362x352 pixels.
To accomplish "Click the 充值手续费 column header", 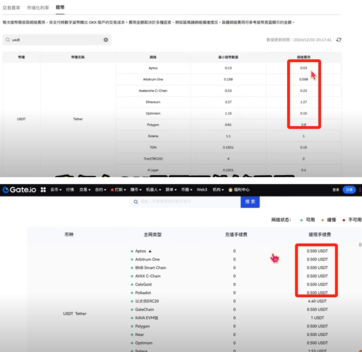I will point(236,235).
